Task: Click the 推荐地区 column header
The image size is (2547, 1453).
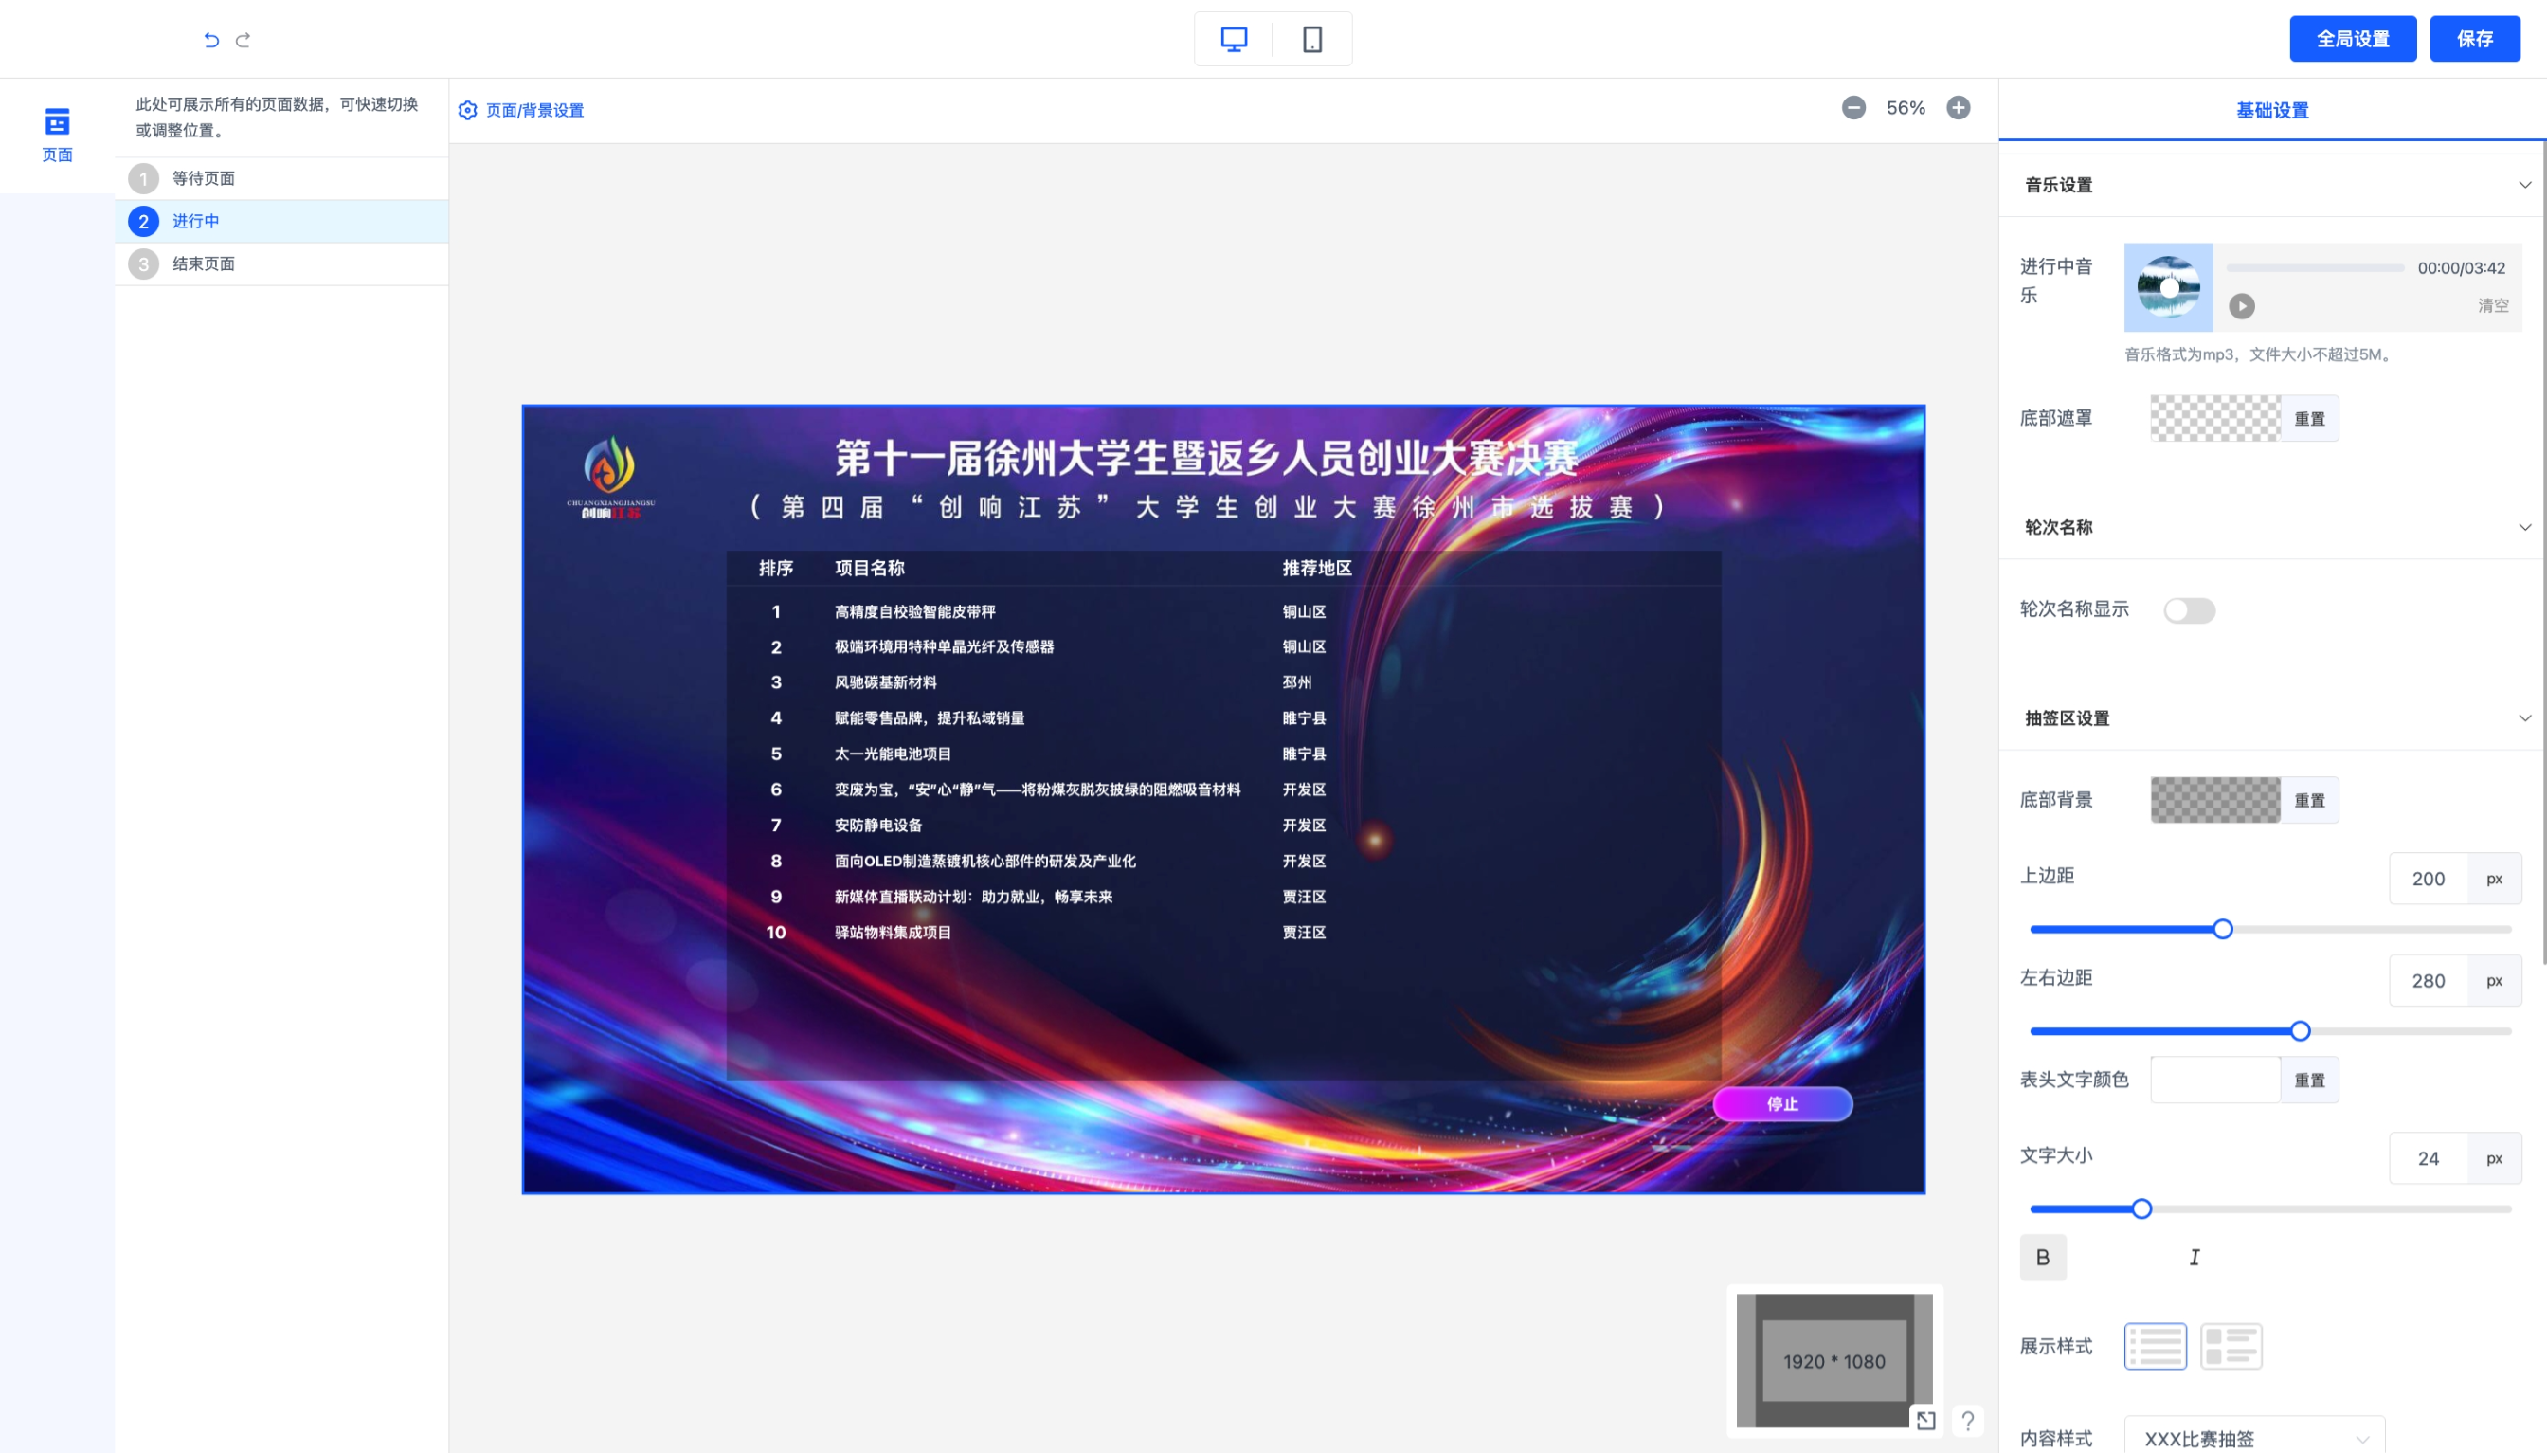Action: [x=1316, y=568]
